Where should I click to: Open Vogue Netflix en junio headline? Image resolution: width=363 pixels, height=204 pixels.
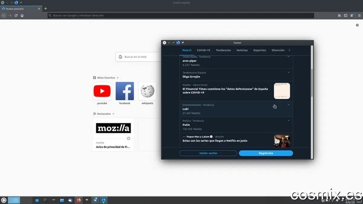pos(215,141)
